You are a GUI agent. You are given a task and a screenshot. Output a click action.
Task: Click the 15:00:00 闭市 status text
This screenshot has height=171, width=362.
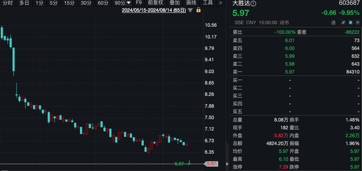274,22
